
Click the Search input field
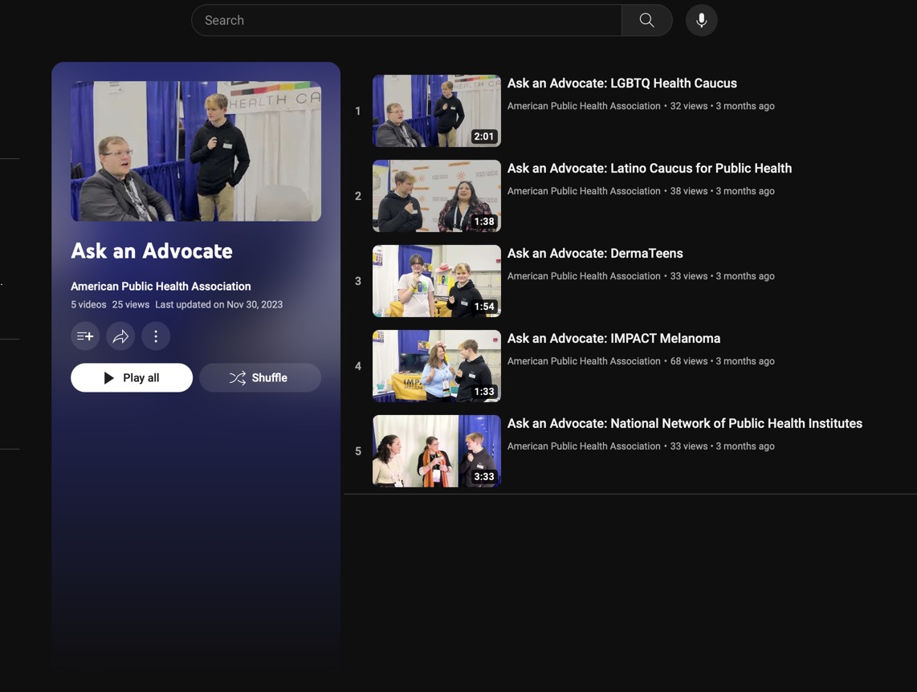tap(406, 20)
